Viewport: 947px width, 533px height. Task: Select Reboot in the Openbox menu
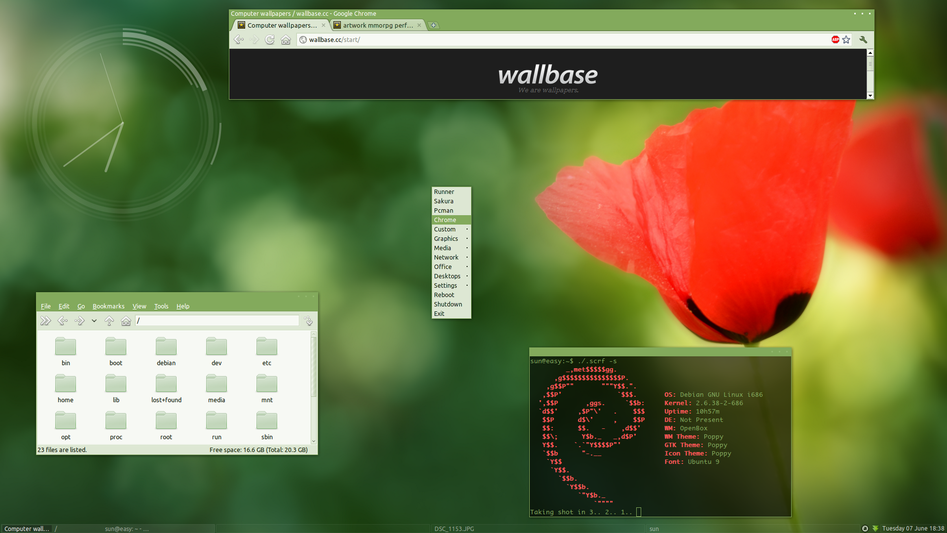click(451, 295)
